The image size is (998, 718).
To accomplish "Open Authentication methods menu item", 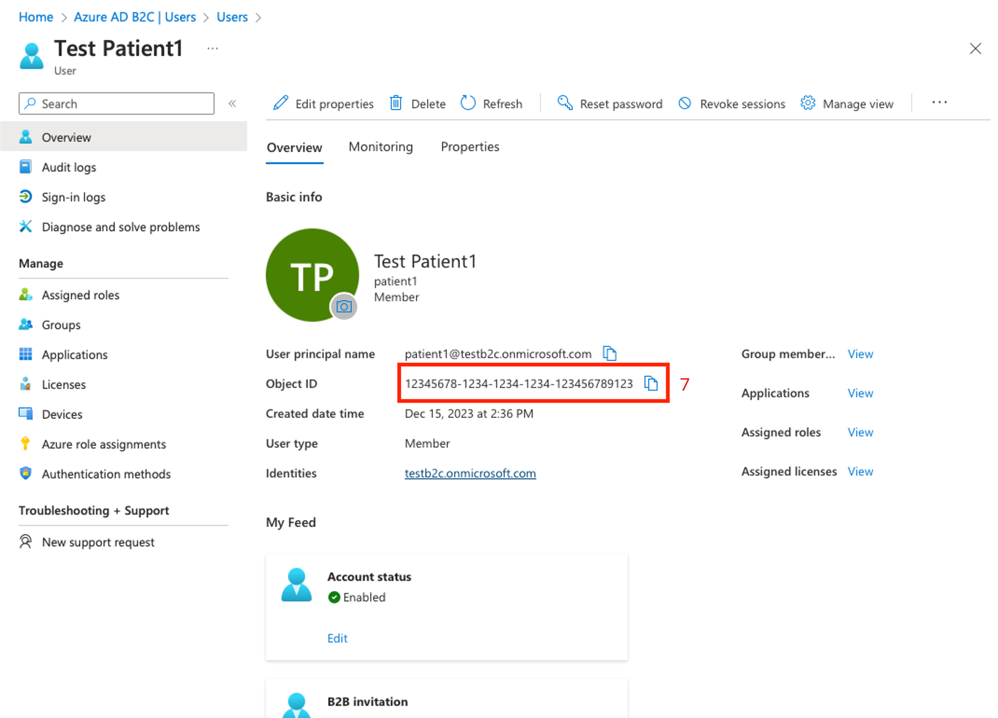I will pos(106,474).
